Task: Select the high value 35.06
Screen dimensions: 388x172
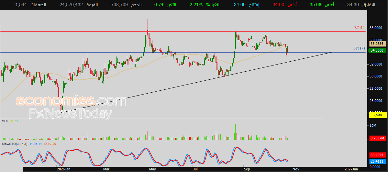Action: [x=316, y=5]
